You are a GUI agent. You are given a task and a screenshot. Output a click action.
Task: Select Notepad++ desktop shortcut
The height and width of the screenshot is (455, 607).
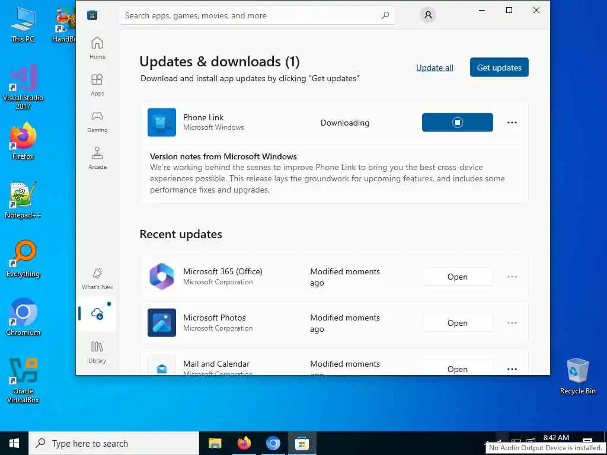23,200
